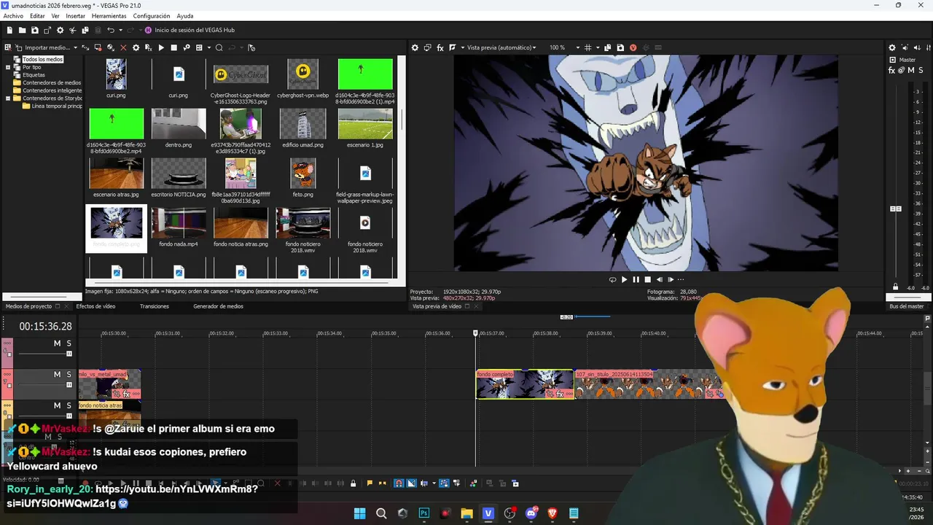Click the Importar medios button
The image size is (933, 525).
click(42, 47)
